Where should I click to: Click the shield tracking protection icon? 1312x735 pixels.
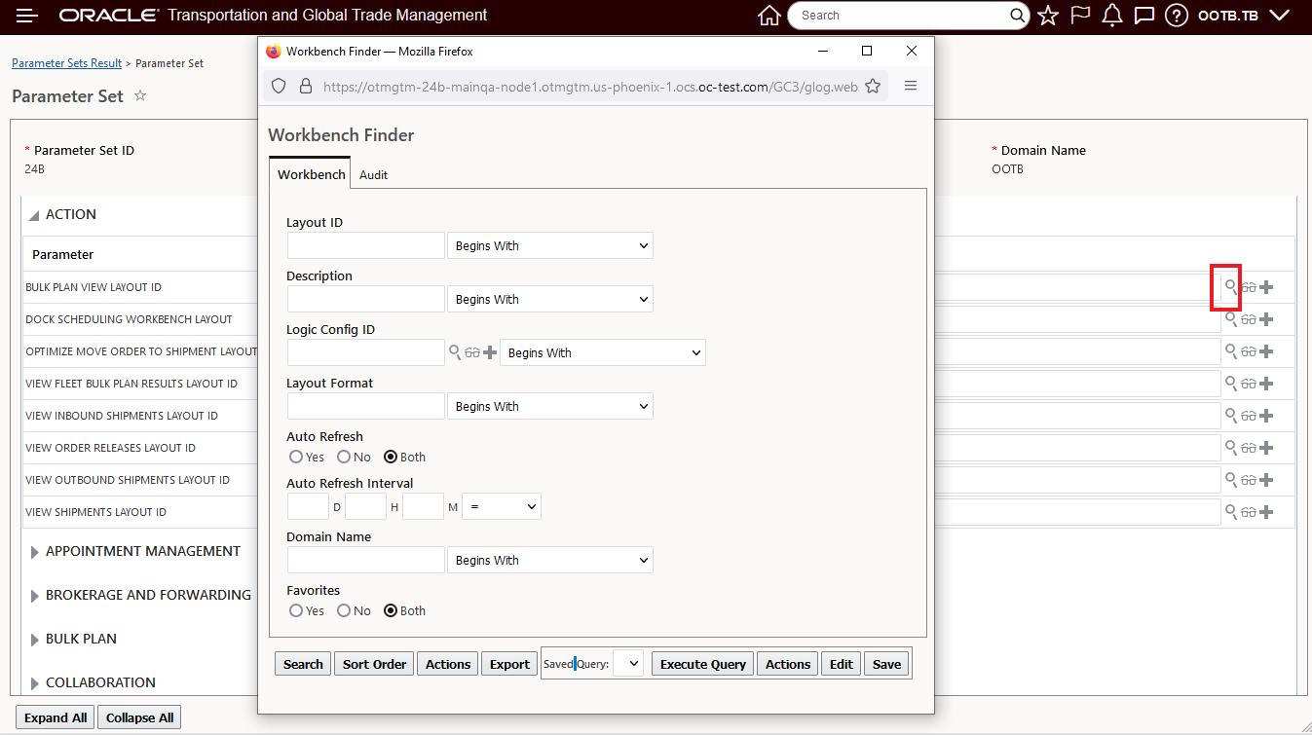coord(279,87)
